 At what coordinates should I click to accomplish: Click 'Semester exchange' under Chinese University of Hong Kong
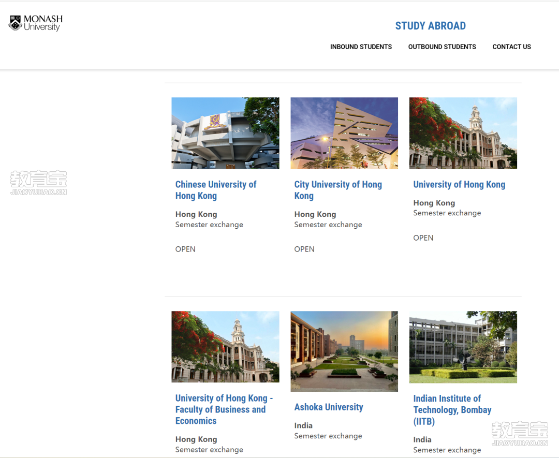(209, 225)
